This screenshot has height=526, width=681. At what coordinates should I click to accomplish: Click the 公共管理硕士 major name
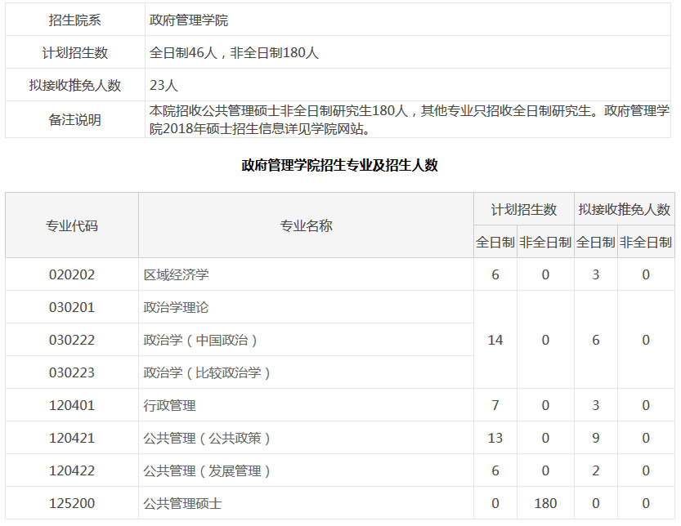coord(182,503)
